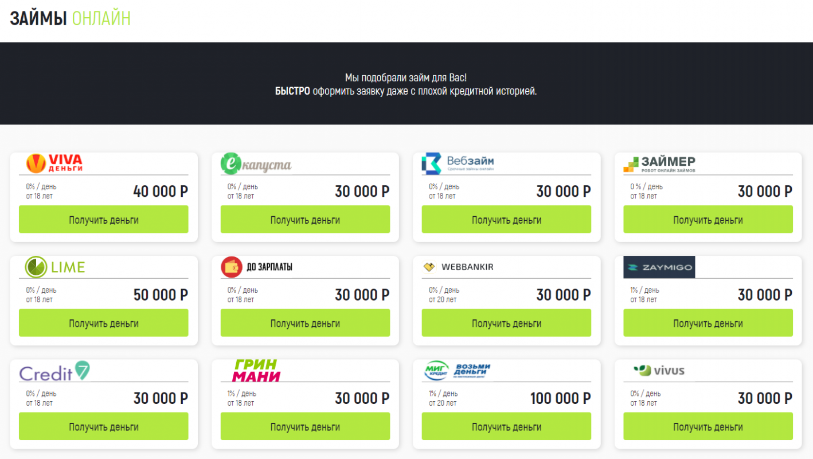
Task: Click '1% / день' on Грин Мани card
Action: click(x=242, y=394)
